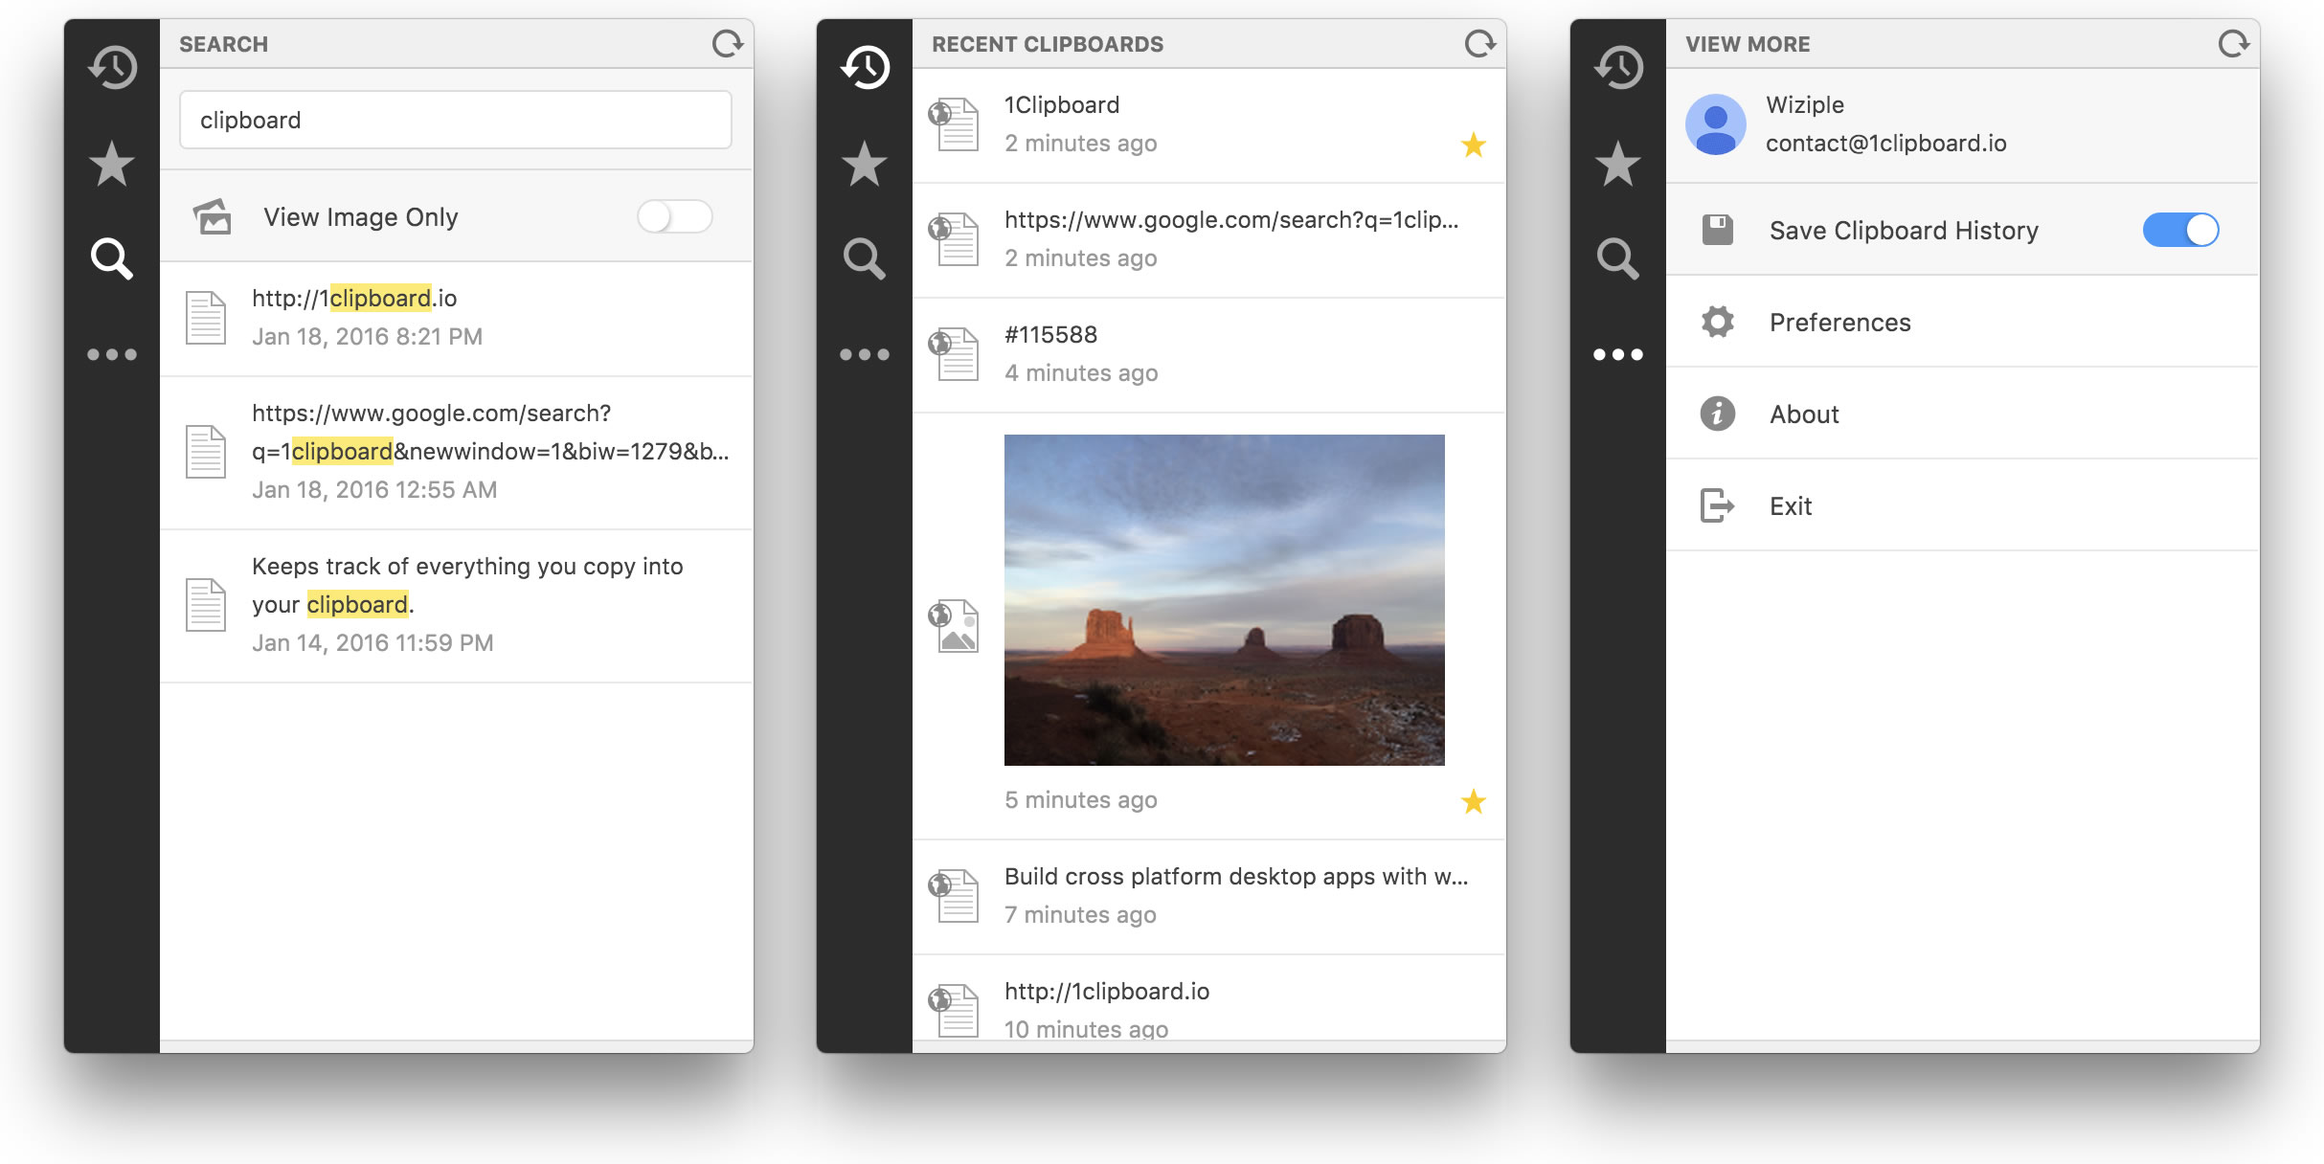
Task: Open the About menu item
Action: [x=1804, y=414]
